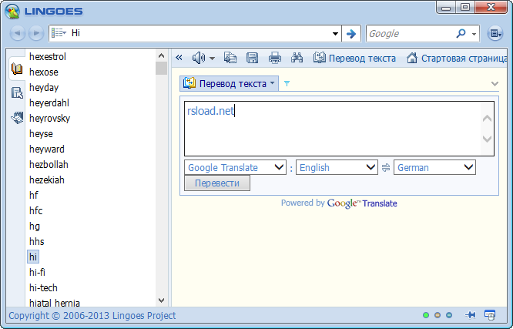Open the Google search engine dropdown arrow

[474, 34]
